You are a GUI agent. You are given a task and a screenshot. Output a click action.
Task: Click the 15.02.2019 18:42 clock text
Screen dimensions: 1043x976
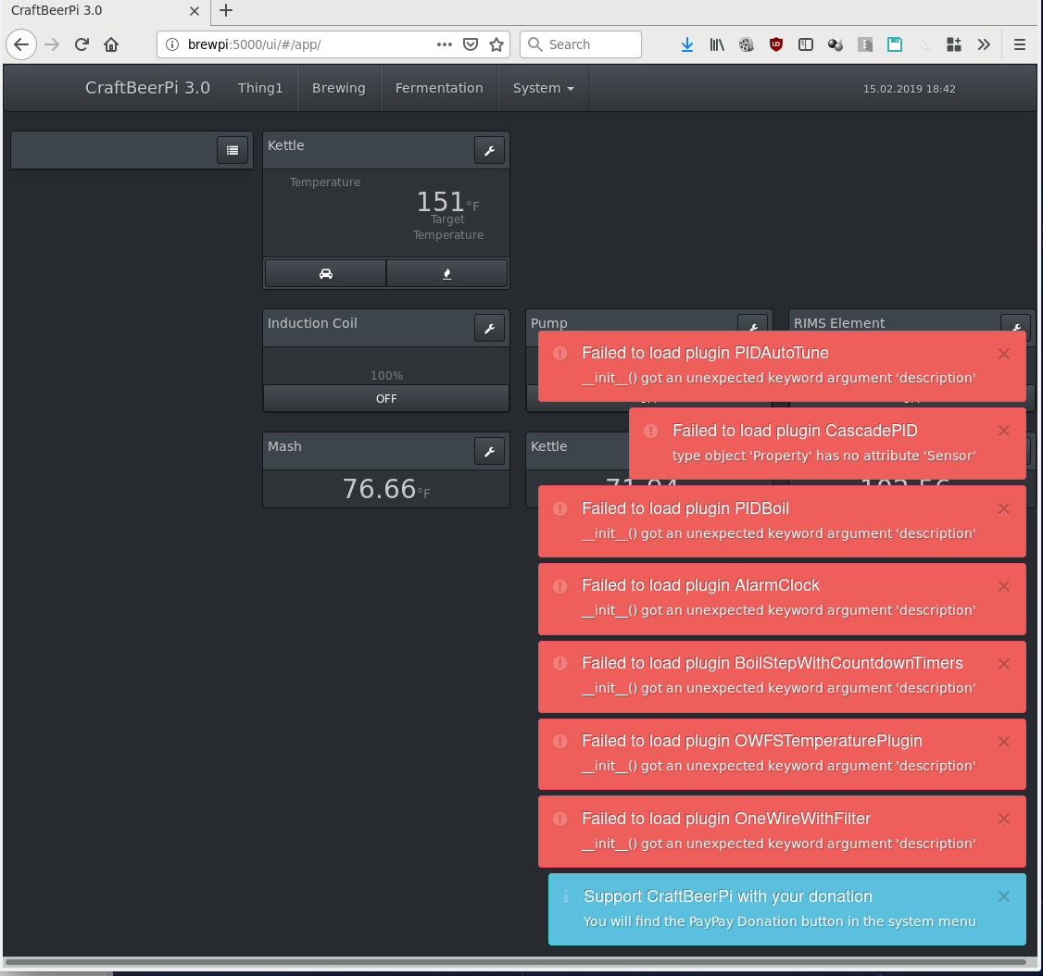910,89
